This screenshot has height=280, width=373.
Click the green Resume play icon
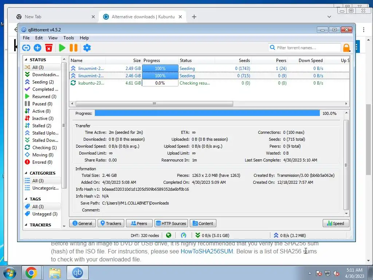tap(62, 48)
